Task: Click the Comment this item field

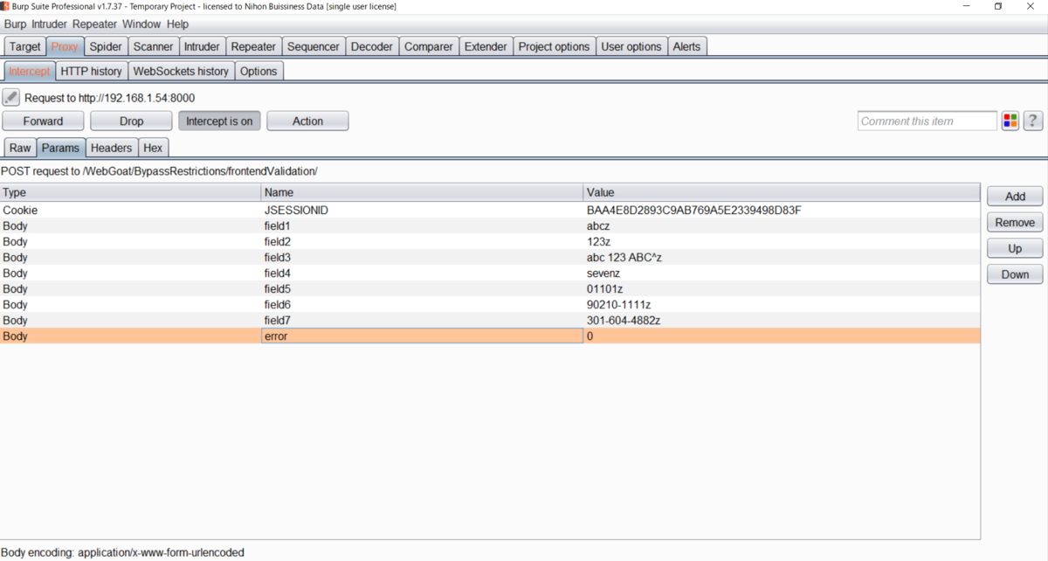Action: [927, 121]
